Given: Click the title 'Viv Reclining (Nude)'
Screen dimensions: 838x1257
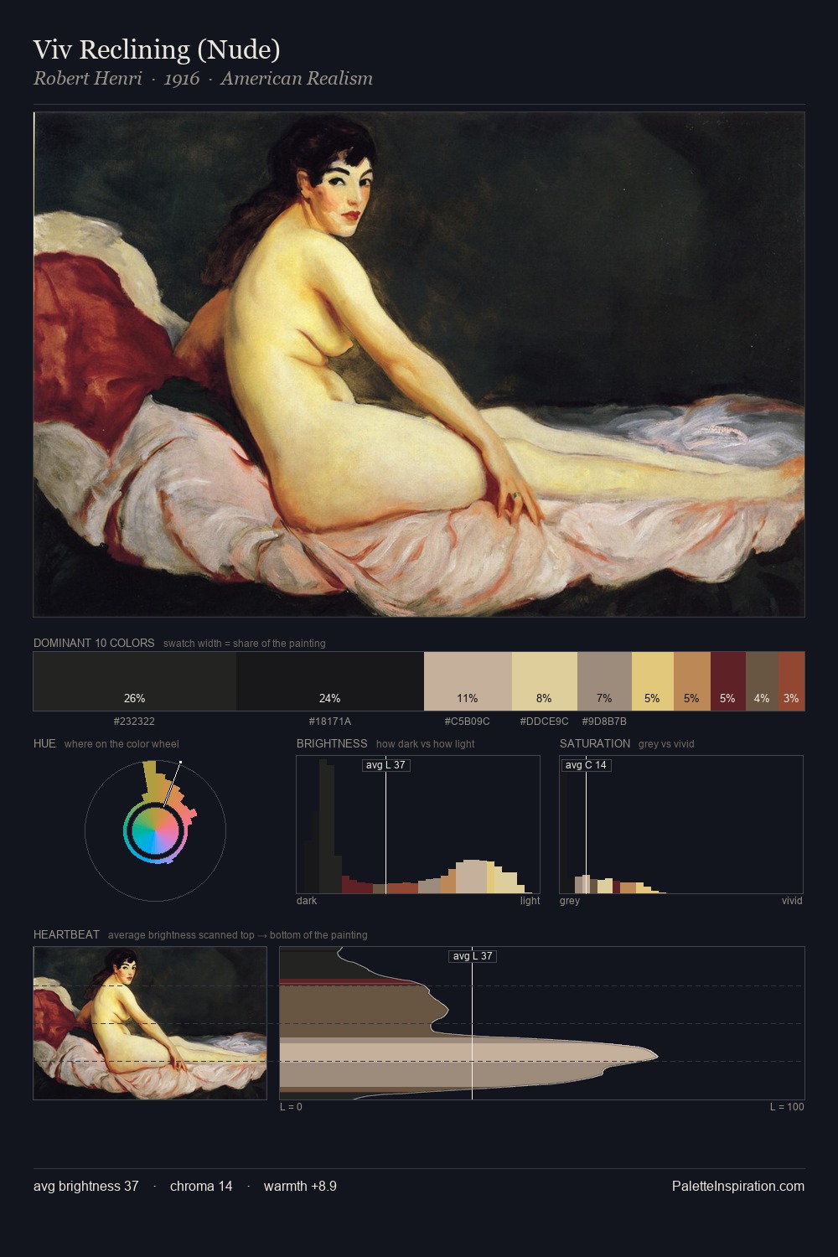Looking at the screenshot, I should click(x=157, y=49).
